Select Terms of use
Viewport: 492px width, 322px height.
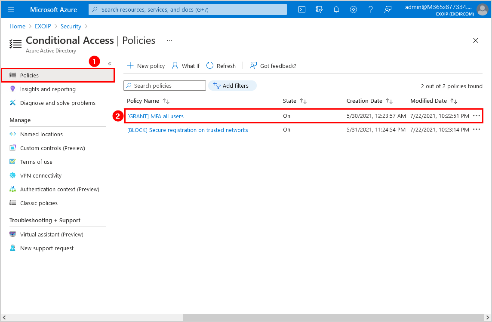(x=36, y=161)
